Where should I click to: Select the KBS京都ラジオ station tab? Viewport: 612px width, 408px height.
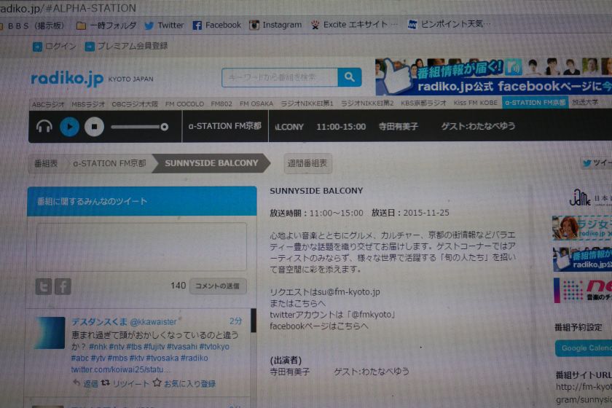(423, 103)
